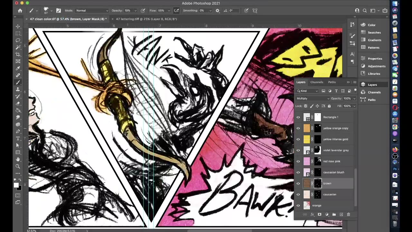Create a new layer icon
412x232 pixels.
tap(341, 214)
